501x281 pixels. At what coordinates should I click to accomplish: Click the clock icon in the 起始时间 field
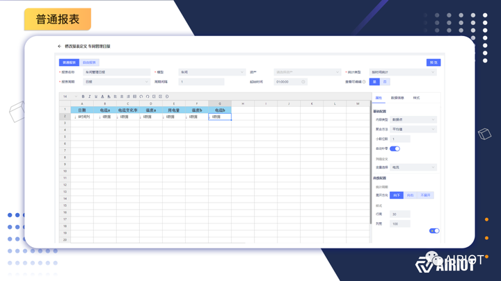coord(303,82)
